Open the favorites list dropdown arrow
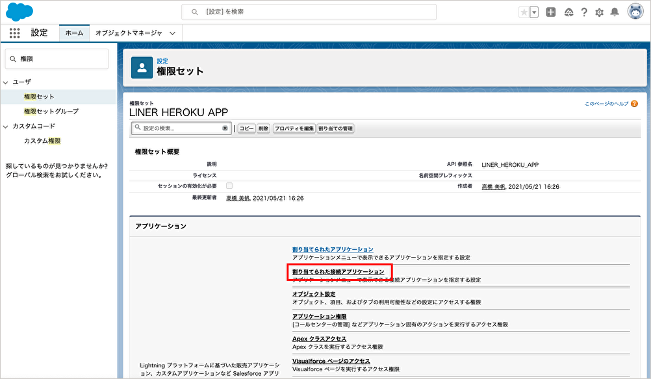Screen dimensions: 651x379 [x=534, y=12]
